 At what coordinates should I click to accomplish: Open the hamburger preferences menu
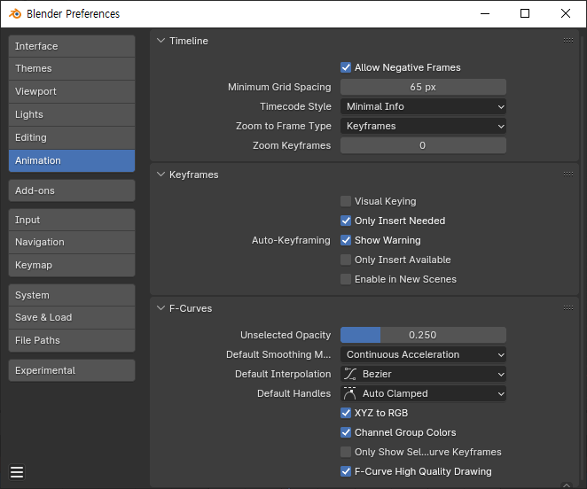[x=18, y=471]
